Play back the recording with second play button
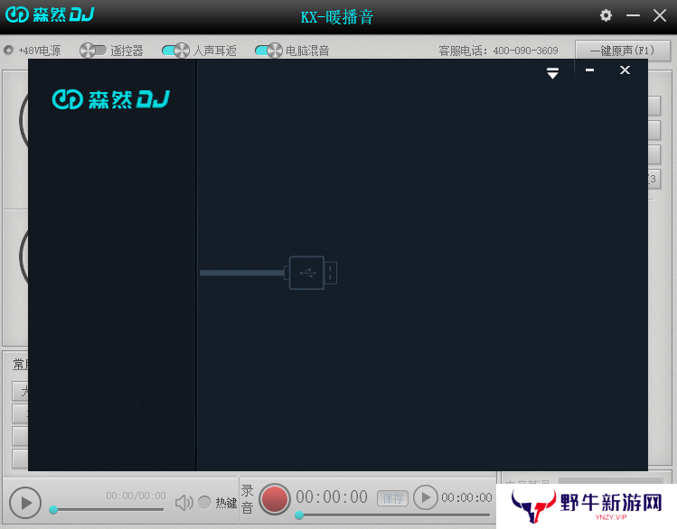Viewport: 677px width, 529px height. [426, 497]
